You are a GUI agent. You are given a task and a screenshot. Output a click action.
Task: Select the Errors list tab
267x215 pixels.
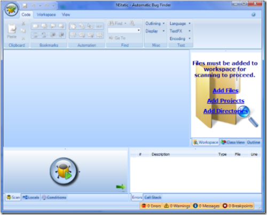click(x=137, y=197)
